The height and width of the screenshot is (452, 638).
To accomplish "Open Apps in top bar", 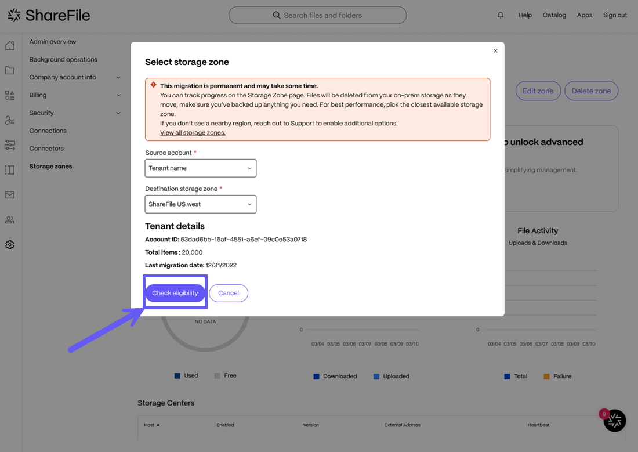I will [584, 15].
